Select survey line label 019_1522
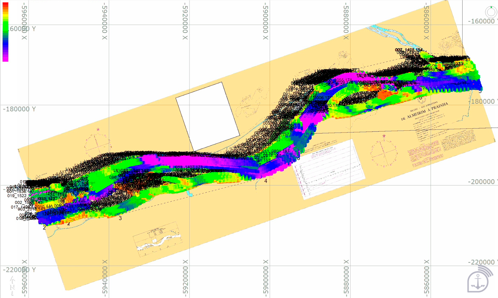This screenshot has width=498, height=298. (17, 196)
